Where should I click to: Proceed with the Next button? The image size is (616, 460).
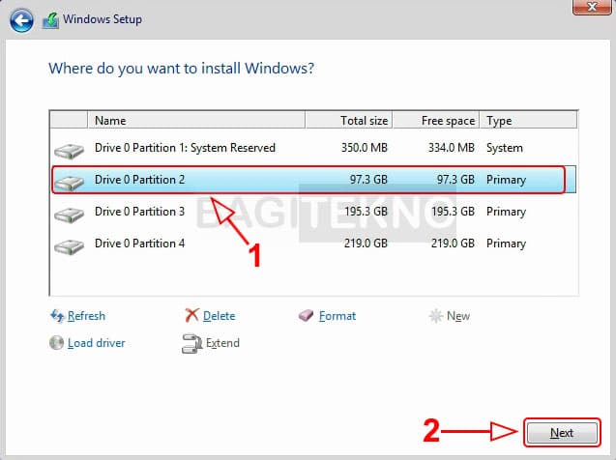562,433
